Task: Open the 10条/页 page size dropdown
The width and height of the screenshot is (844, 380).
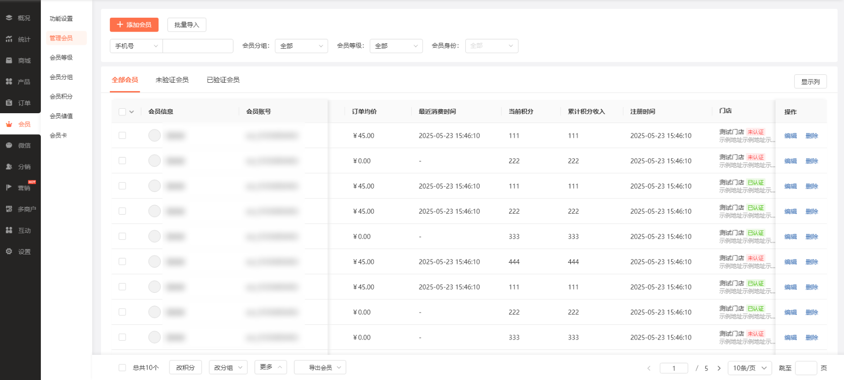Action: (750, 368)
